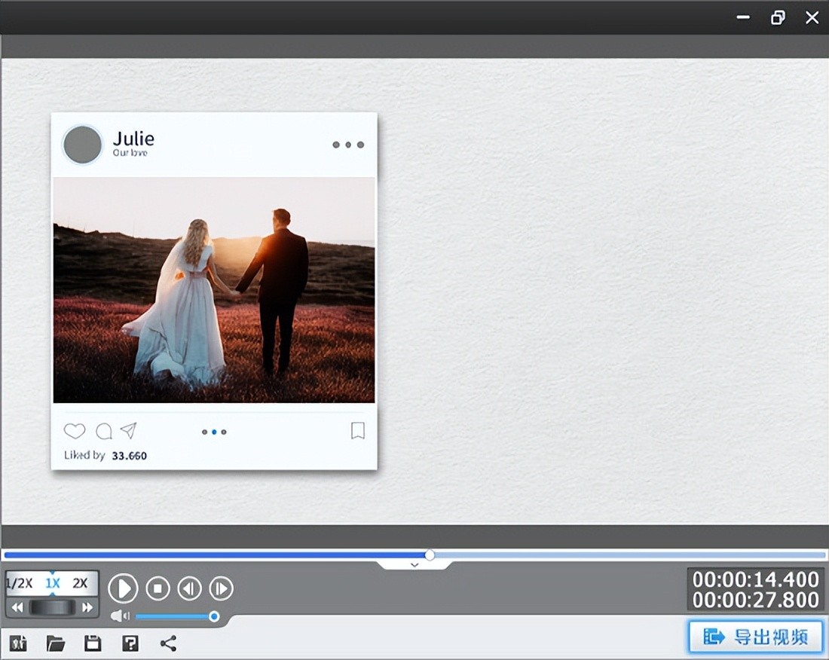Mute audio with the speaker icon

(119, 616)
